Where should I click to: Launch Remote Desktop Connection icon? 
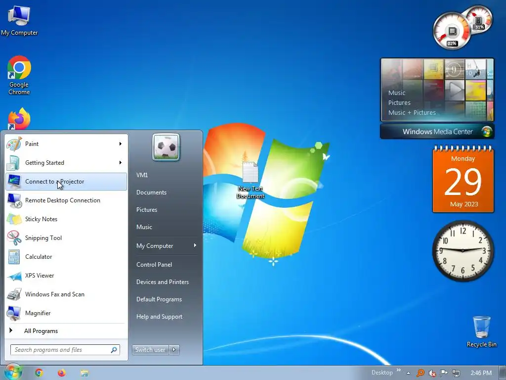[x=14, y=200]
